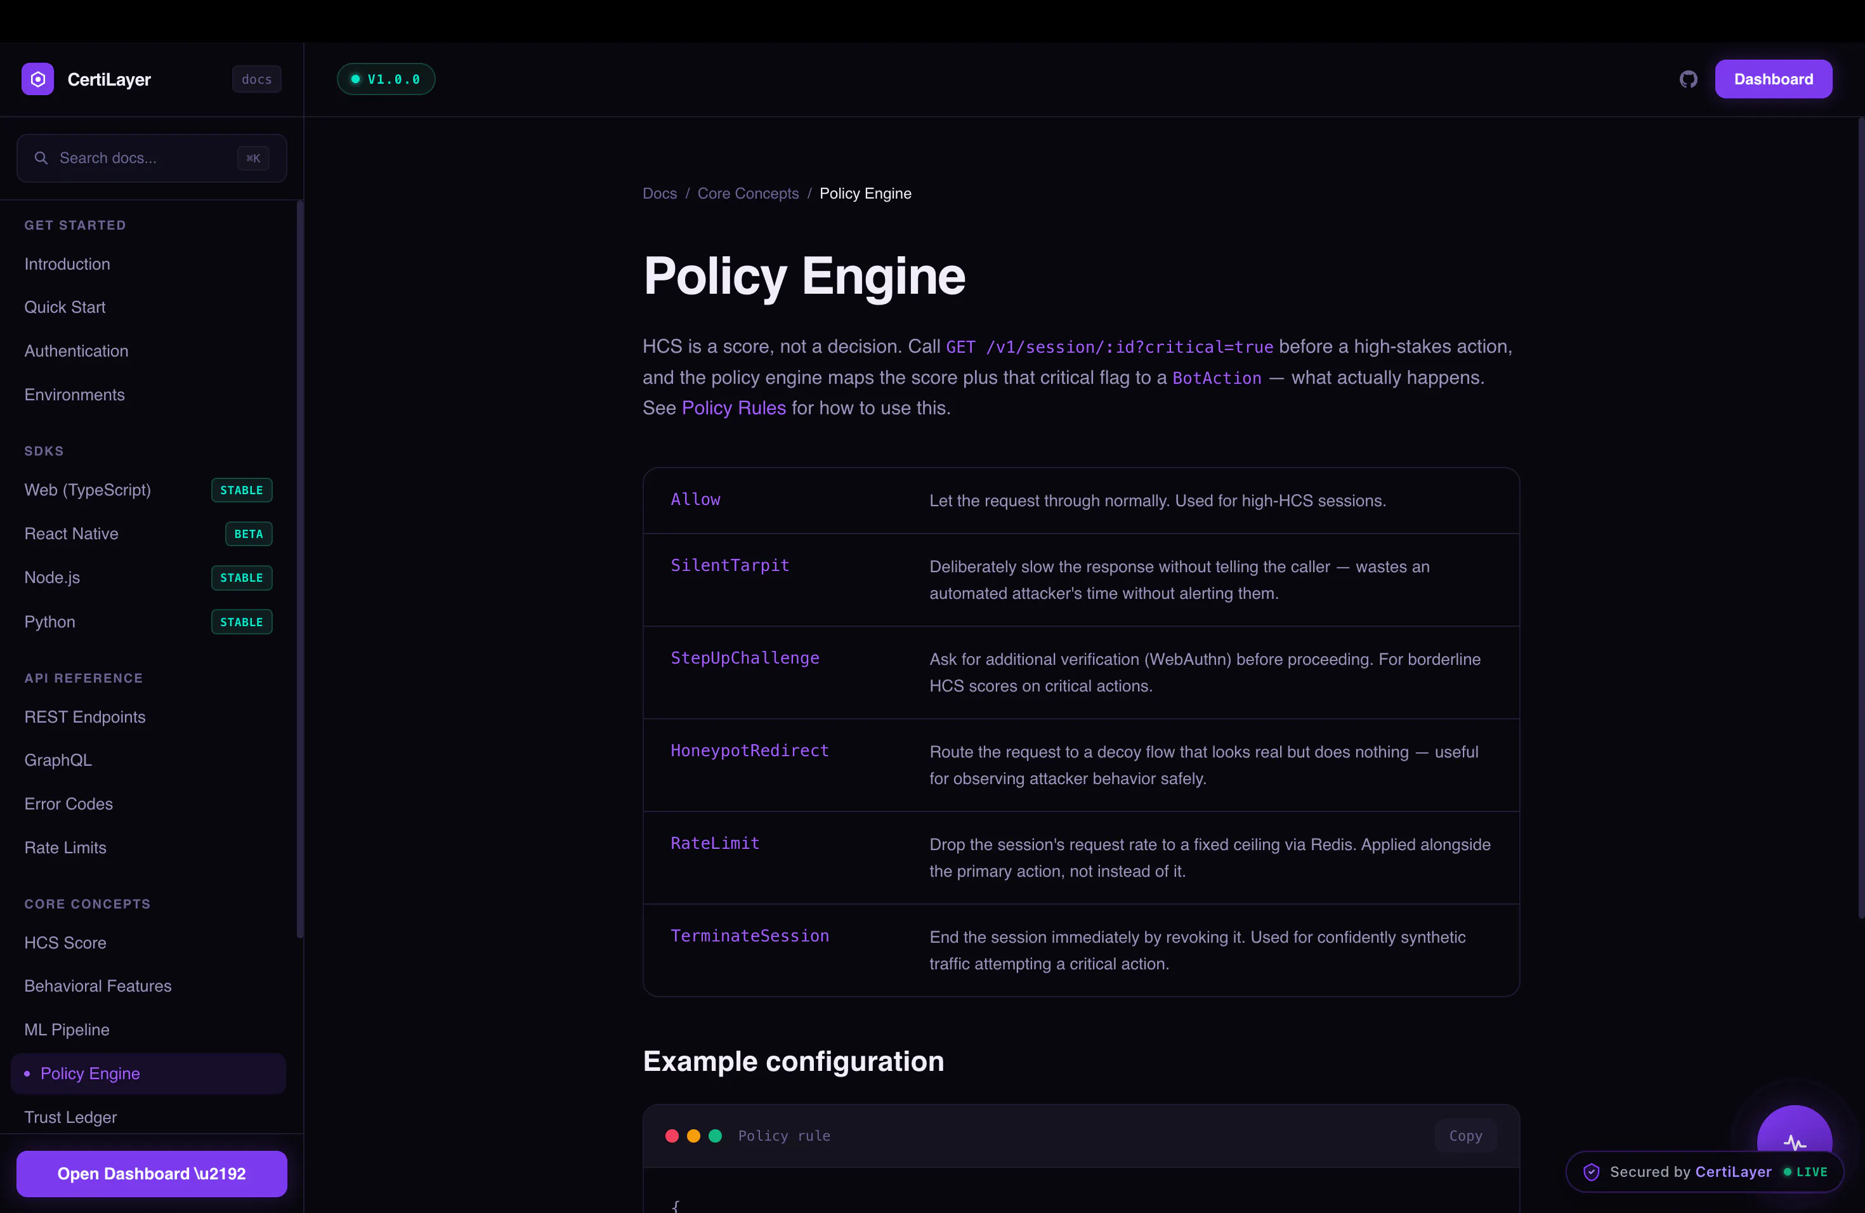Click the yellow dot in Policy rule header
Viewport: 1865px width, 1213px height.
tap(693, 1136)
